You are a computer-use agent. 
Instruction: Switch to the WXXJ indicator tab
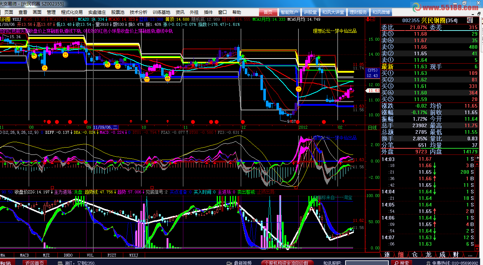pos(134,255)
